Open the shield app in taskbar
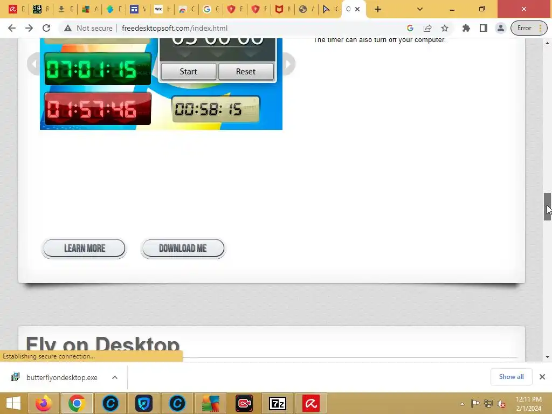The image size is (552, 414). pyautogui.click(x=143, y=403)
